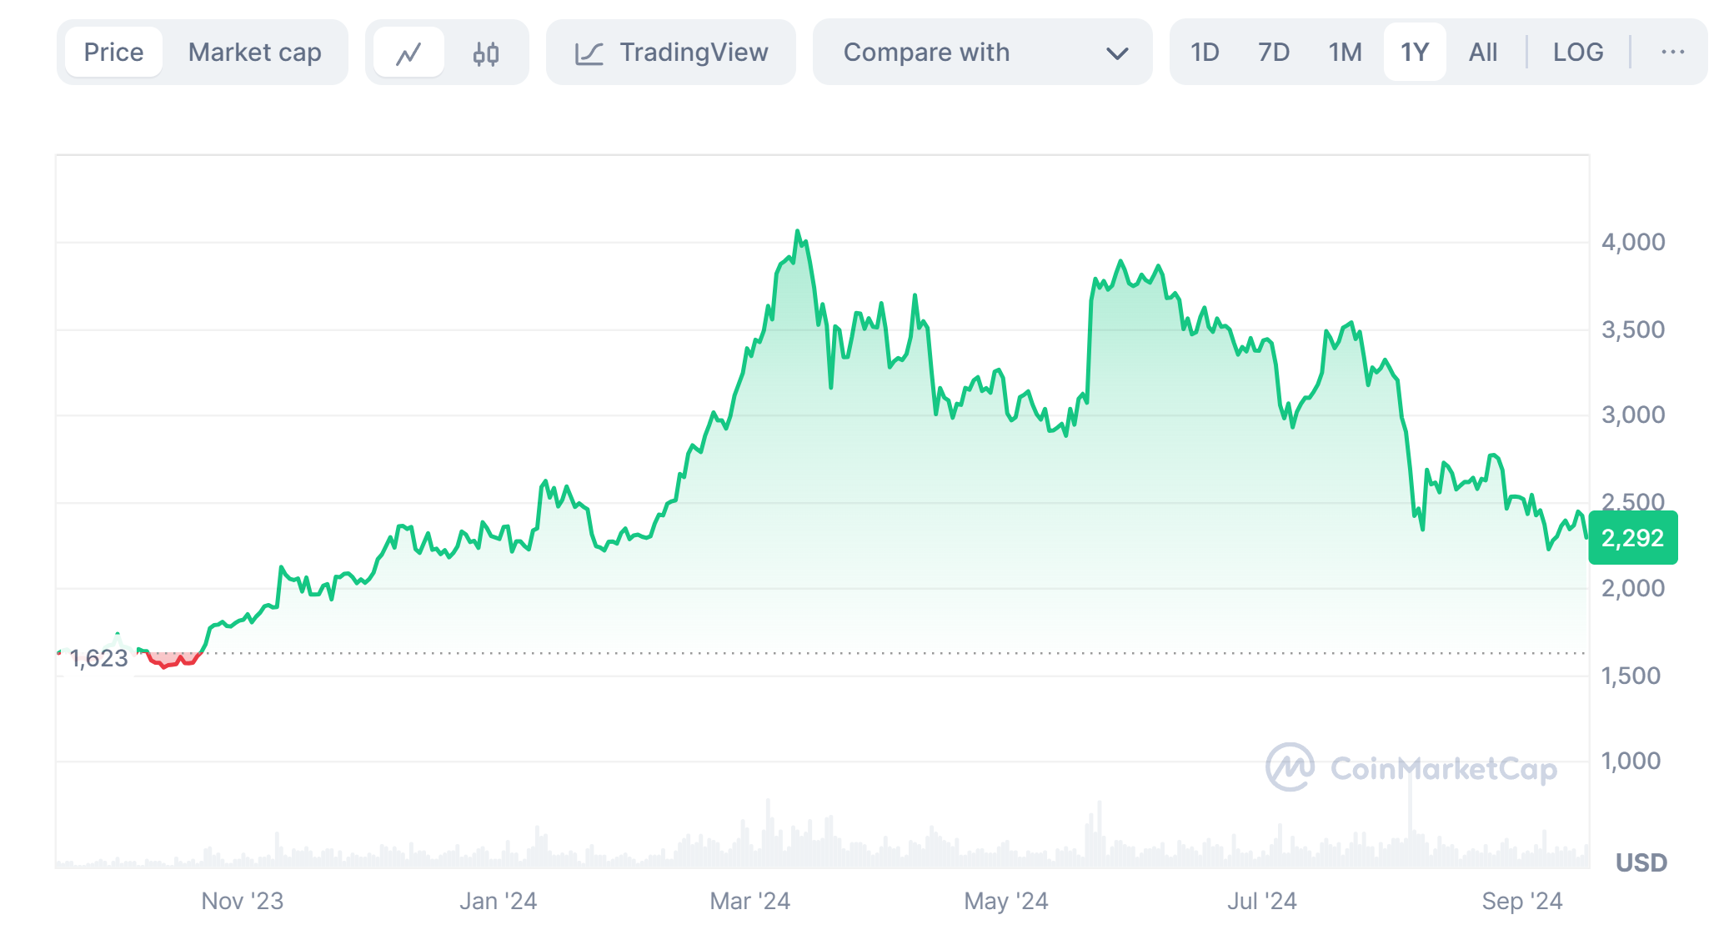Click the TradingView chart icon
This screenshot has height=940, width=1729.
point(589,53)
